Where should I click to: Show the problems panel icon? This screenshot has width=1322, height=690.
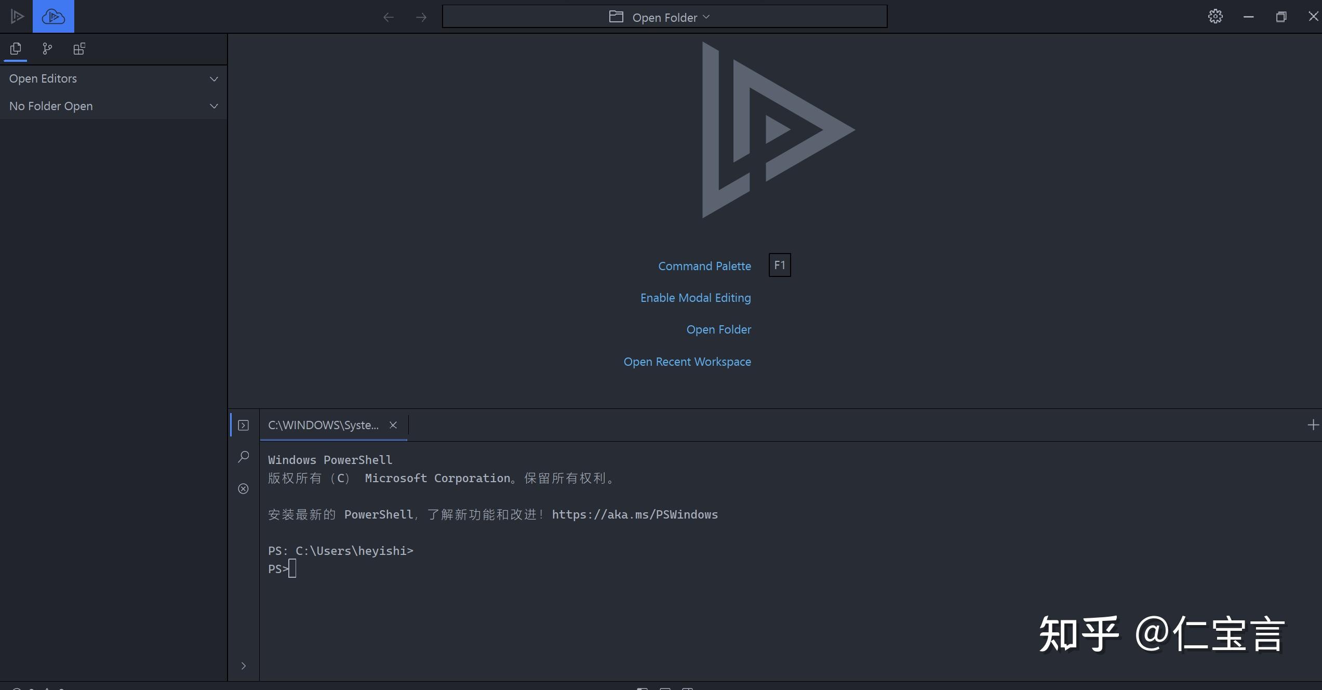click(x=243, y=488)
